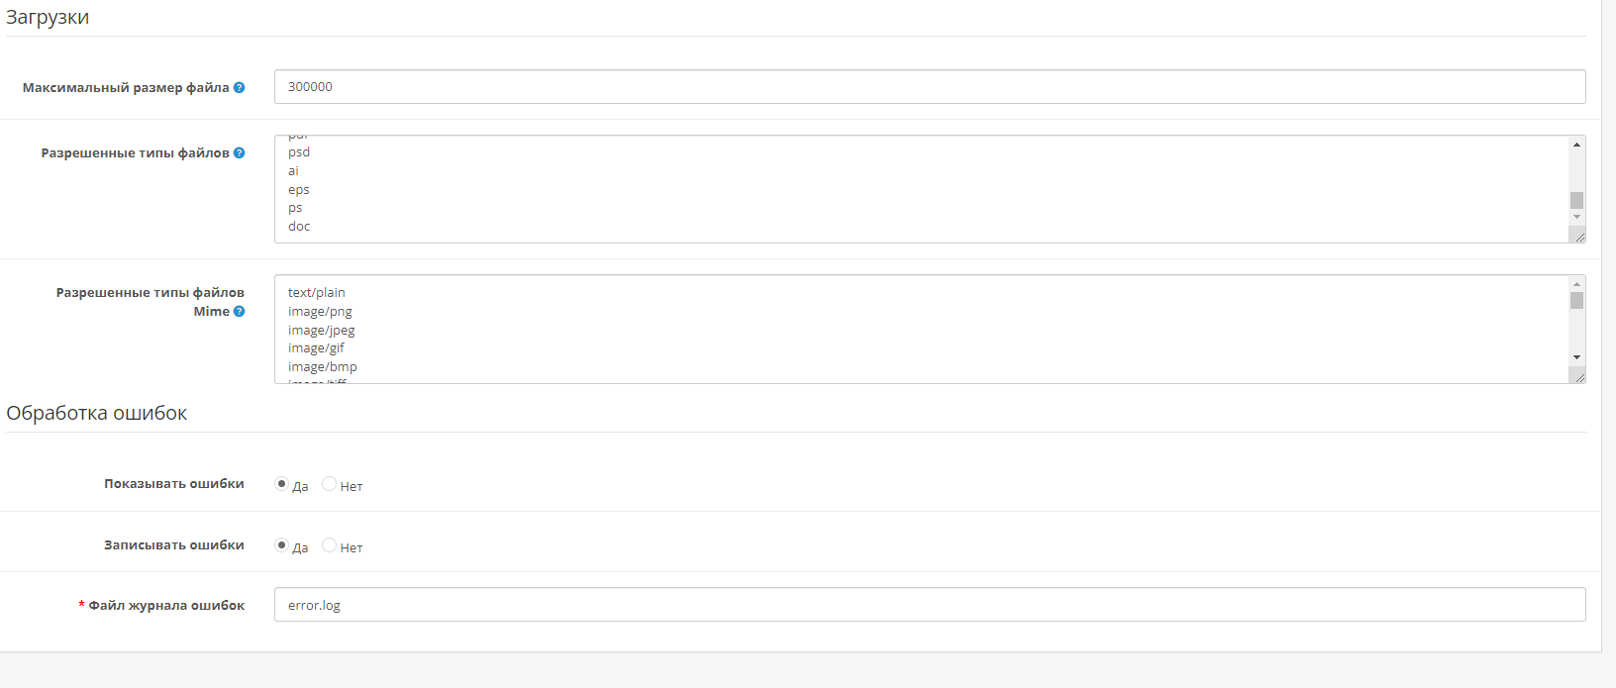
Task: Select Нет for Показывать ошибки
Action: tap(329, 484)
